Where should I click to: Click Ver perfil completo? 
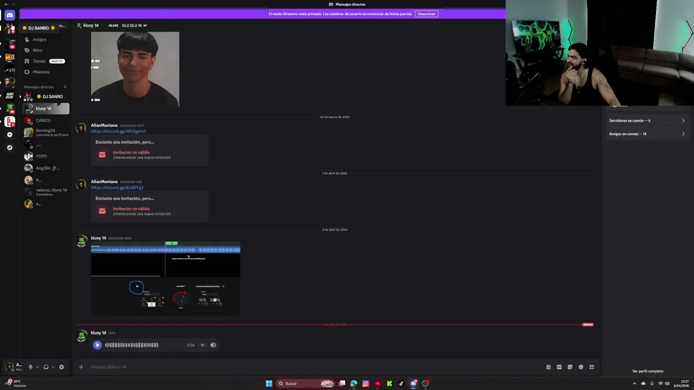[x=647, y=371]
